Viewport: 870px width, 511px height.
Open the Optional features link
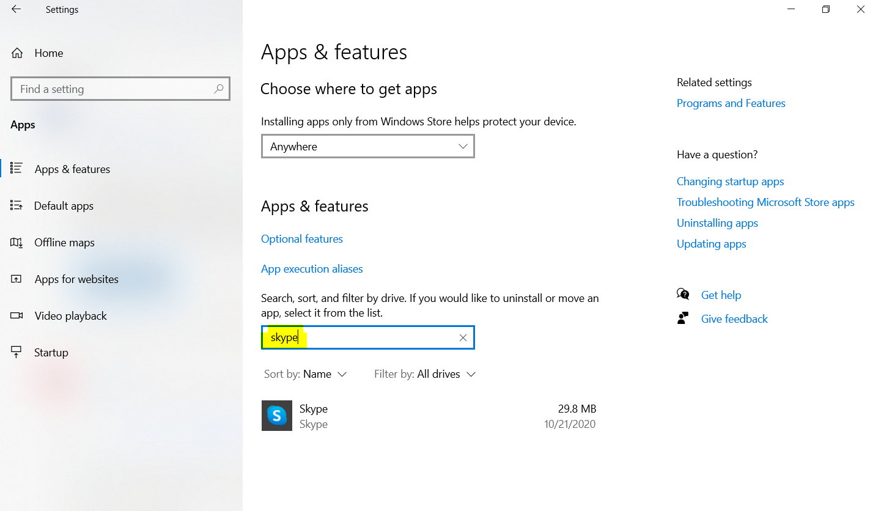click(302, 239)
